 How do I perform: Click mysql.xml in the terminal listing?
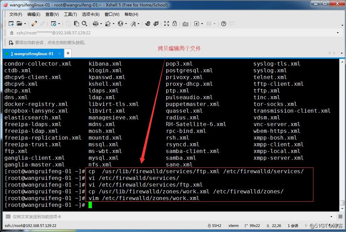click(103, 158)
